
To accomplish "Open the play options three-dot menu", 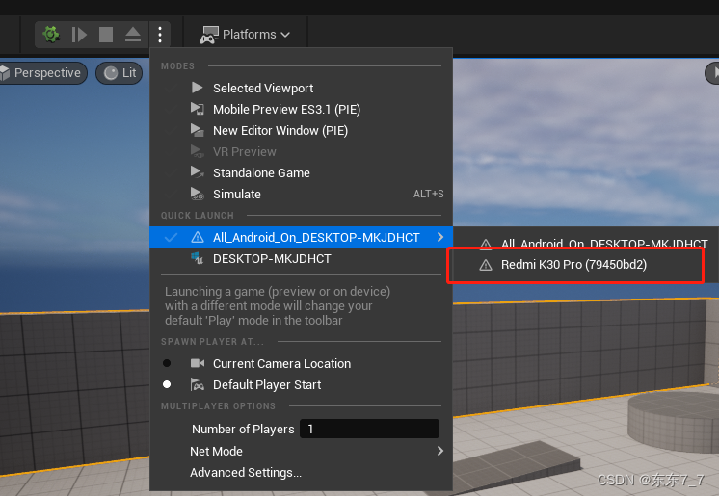I will [x=160, y=35].
